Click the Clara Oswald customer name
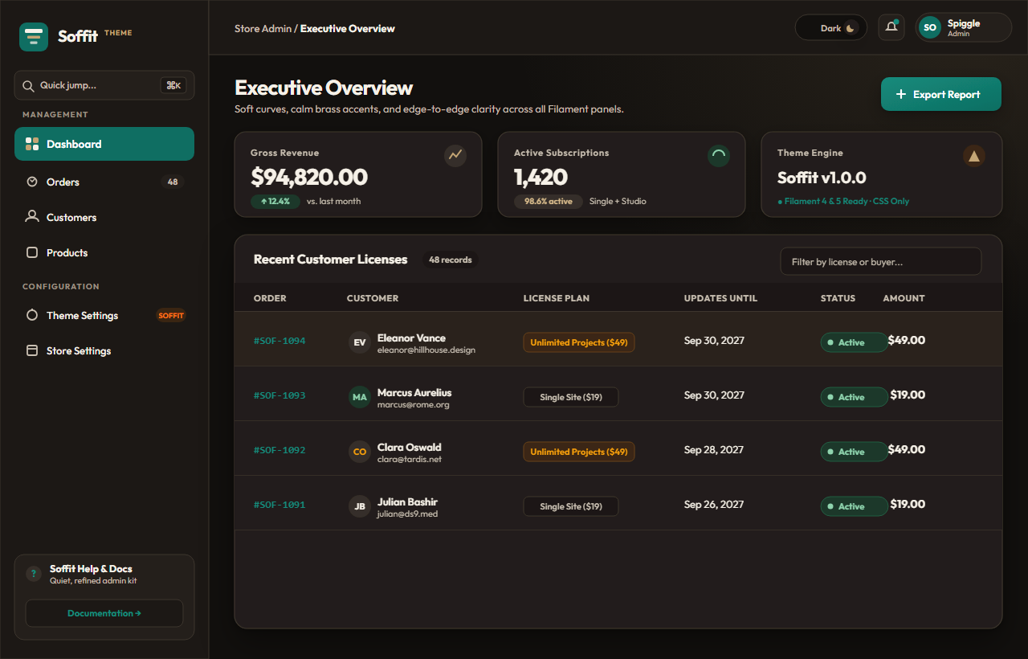The width and height of the screenshot is (1028, 659). 410,448
